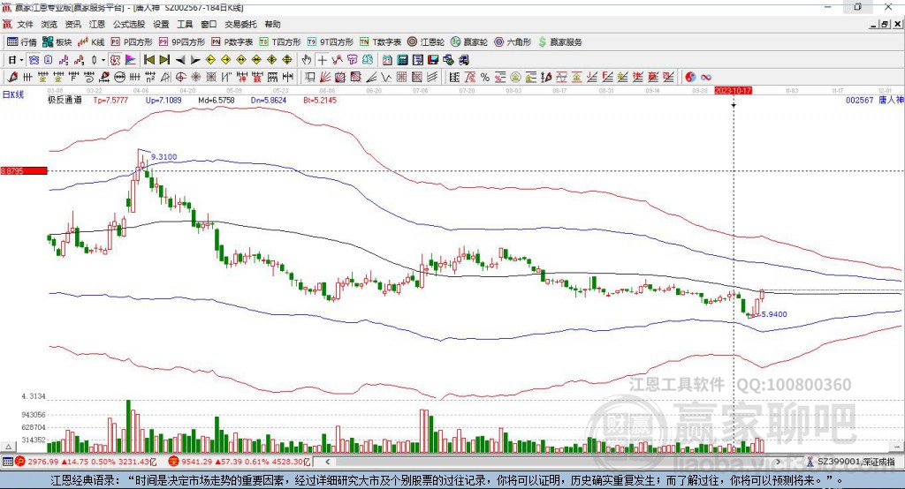The height and width of the screenshot is (489, 905).
Task: Open 赢家服务 service button
Action: [x=559, y=42]
